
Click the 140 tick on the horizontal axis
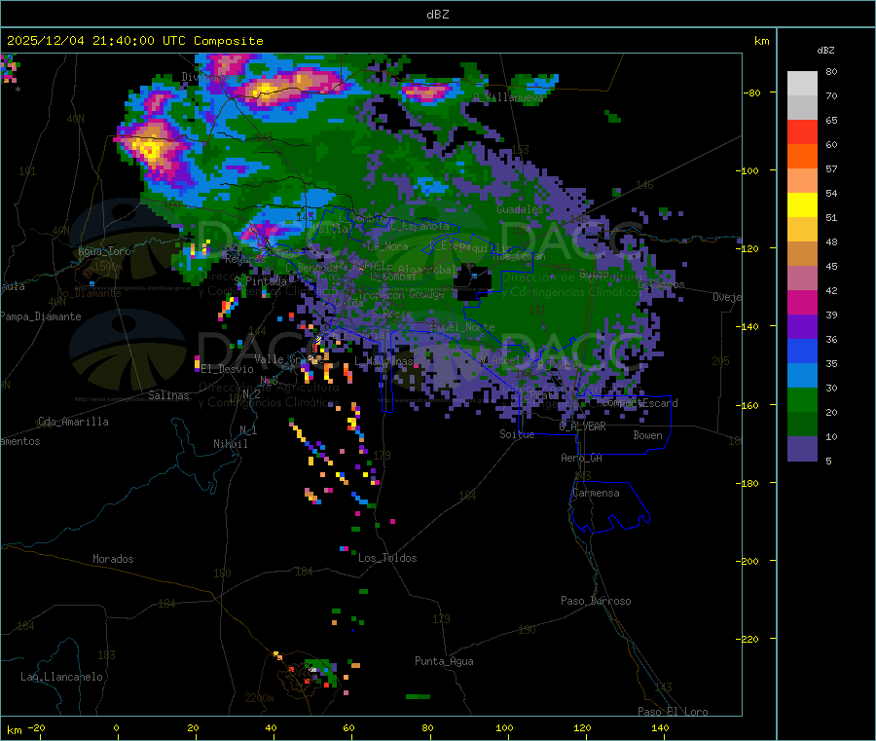[660, 727]
